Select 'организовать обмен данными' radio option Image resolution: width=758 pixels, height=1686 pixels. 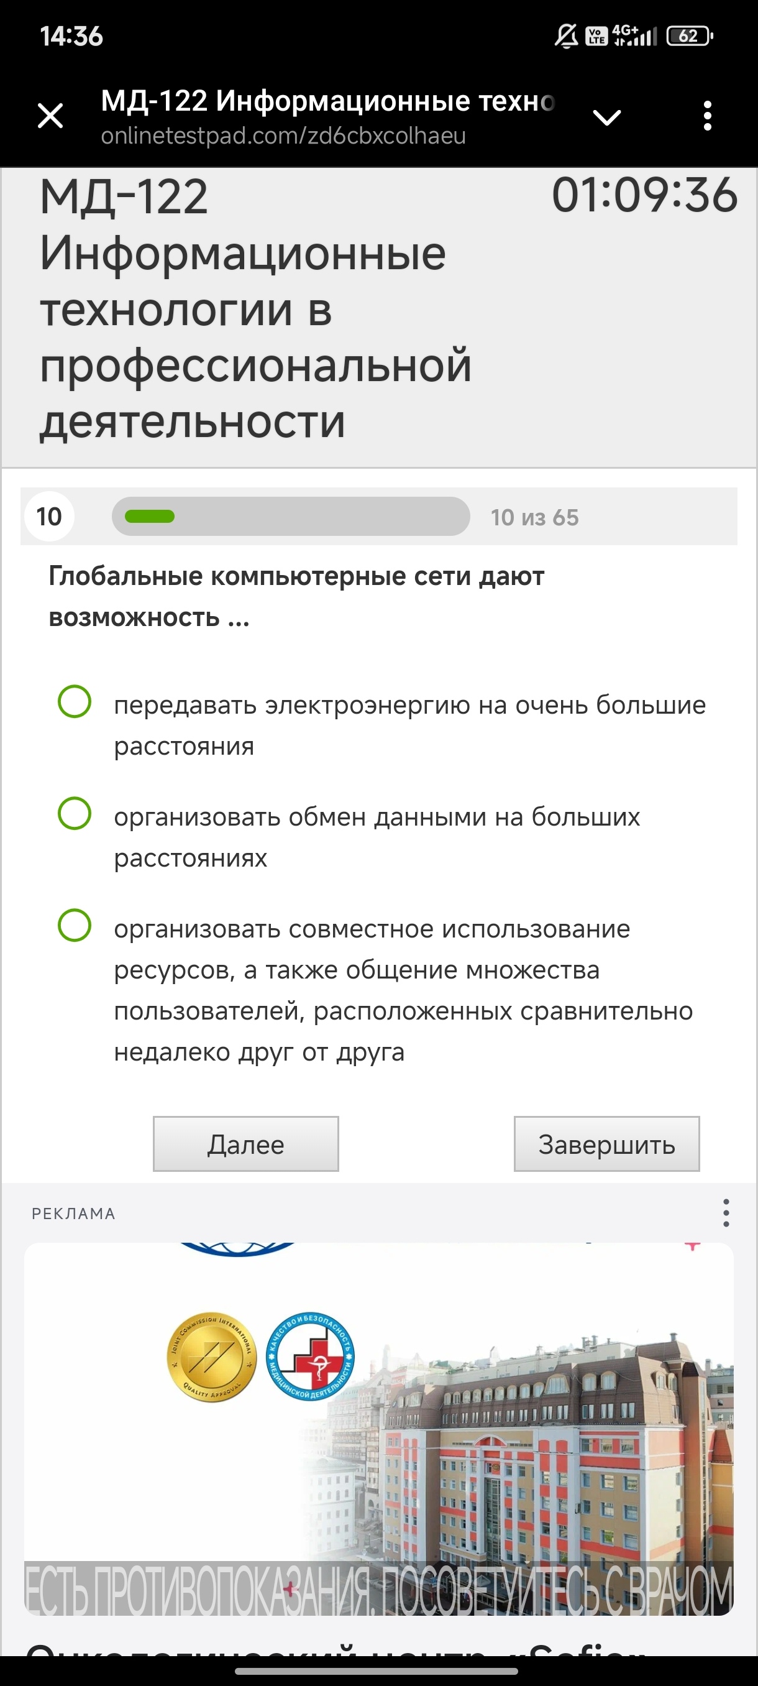point(75,814)
